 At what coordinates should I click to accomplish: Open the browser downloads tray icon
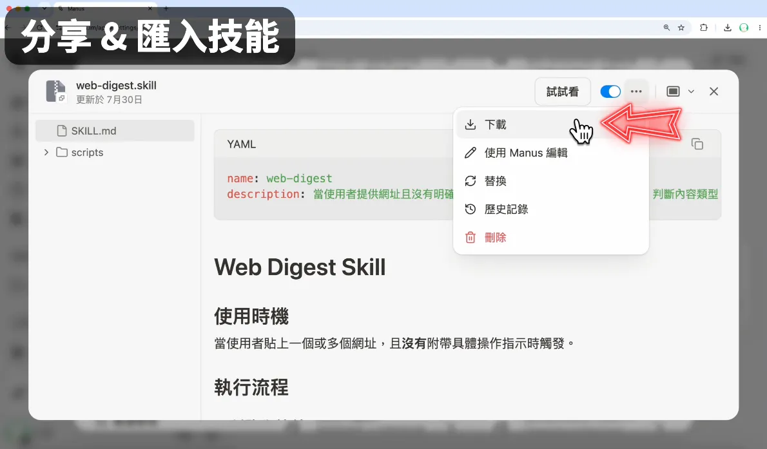click(728, 28)
